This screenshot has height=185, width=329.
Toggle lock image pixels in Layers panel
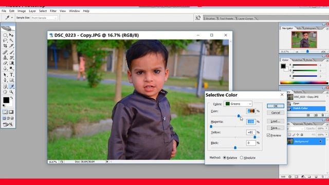pyautogui.click(x=294, y=135)
